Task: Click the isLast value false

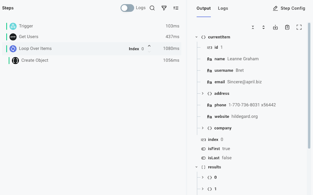Action: (227, 158)
